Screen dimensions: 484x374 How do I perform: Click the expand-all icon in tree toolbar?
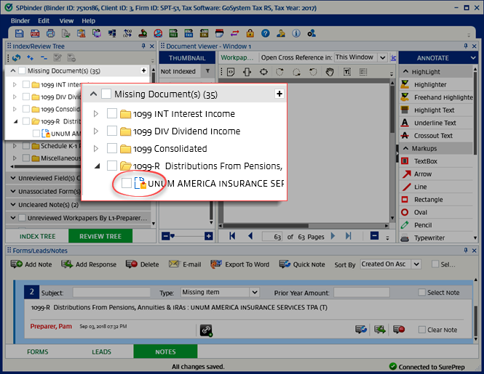(x=30, y=57)
